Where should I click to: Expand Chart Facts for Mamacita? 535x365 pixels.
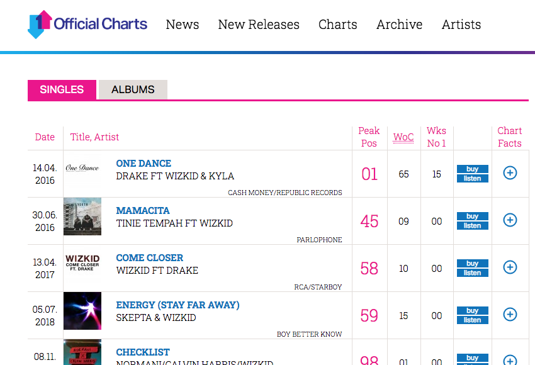pos(510,220)
